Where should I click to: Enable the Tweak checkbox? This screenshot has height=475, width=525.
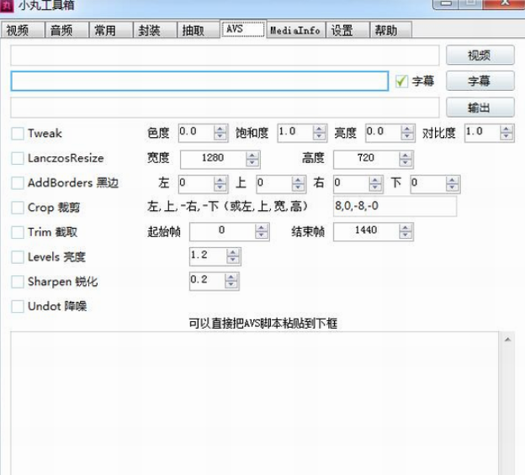tap(18, 133)
